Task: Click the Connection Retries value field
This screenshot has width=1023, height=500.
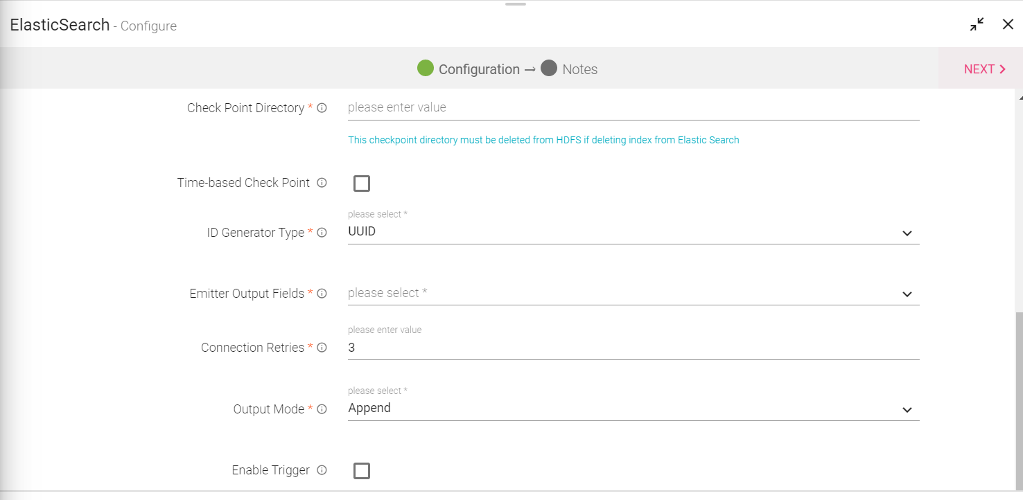Action: point(633,348)
